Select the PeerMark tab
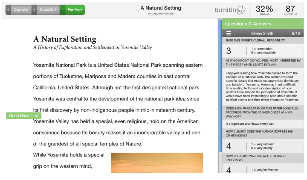Image resolution: width=307 pixels, height=180 pixels. click(x=72, y=9)
